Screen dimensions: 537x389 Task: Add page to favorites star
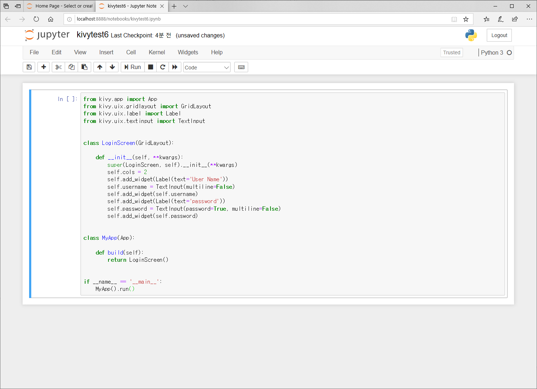coord(466,19)
